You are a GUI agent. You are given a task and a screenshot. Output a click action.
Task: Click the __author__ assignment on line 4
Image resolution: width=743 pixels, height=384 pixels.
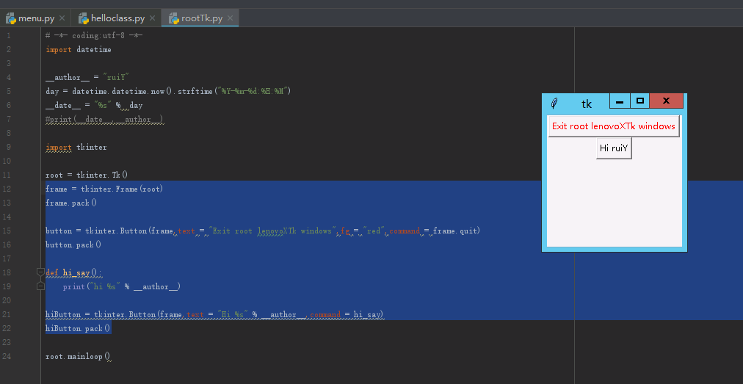tap(87, 77)
